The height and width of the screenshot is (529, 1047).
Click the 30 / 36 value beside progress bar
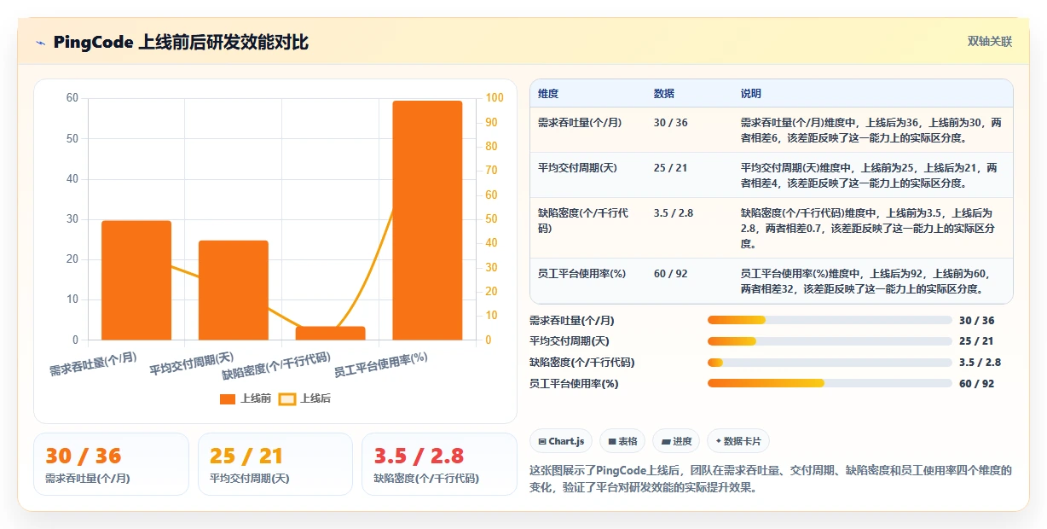pyautogui.click(x=977, y=321)
